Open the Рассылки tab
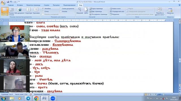The height and width of the screenshot is (101, 181). [56, 5]
